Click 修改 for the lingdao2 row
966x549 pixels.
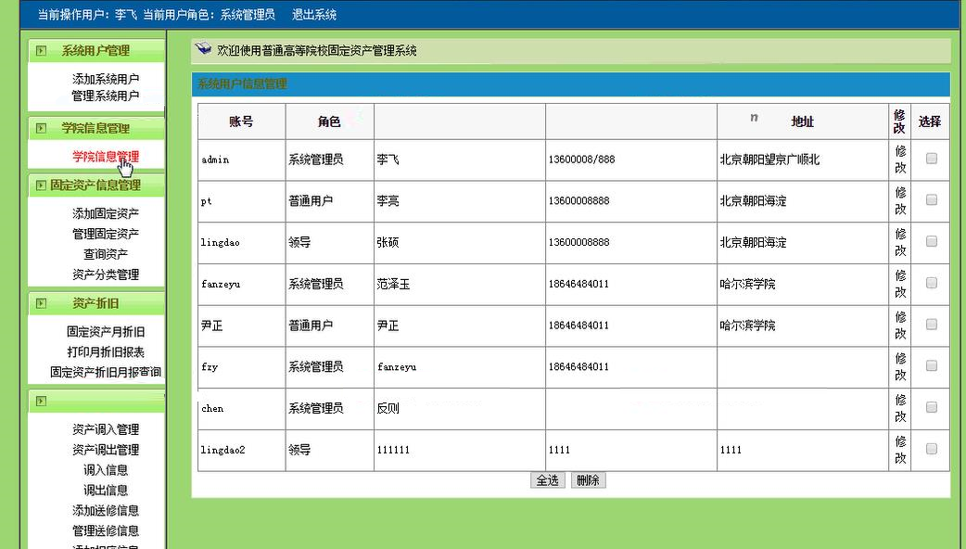[x=900, y=450]
